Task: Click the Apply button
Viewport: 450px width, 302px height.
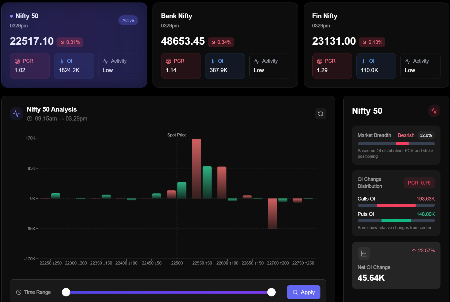Action: [304, 292]
